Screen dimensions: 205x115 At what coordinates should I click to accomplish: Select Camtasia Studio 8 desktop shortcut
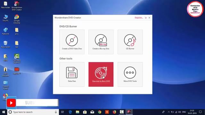(17, 59)
